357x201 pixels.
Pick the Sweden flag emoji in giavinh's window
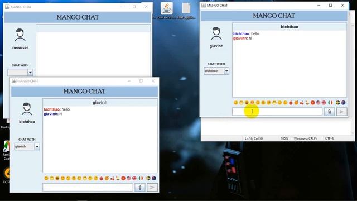click(338, 103)
